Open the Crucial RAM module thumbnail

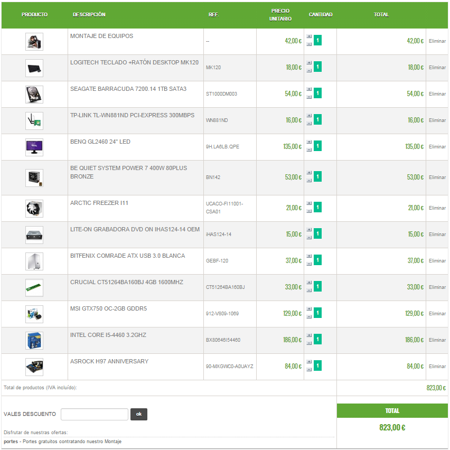click(x=34, y=288)
